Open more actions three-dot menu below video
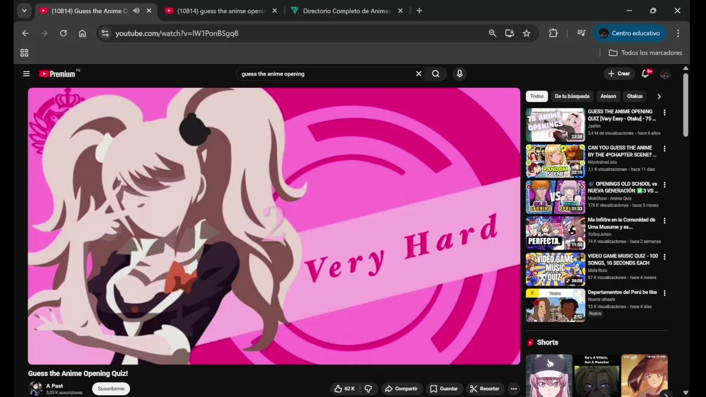 (514, 389)
